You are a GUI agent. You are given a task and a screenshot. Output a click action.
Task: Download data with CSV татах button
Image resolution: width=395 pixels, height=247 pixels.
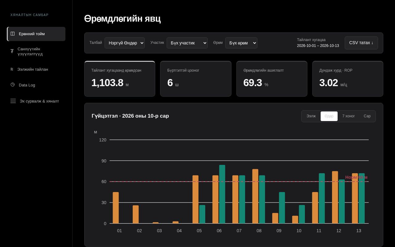361,43
